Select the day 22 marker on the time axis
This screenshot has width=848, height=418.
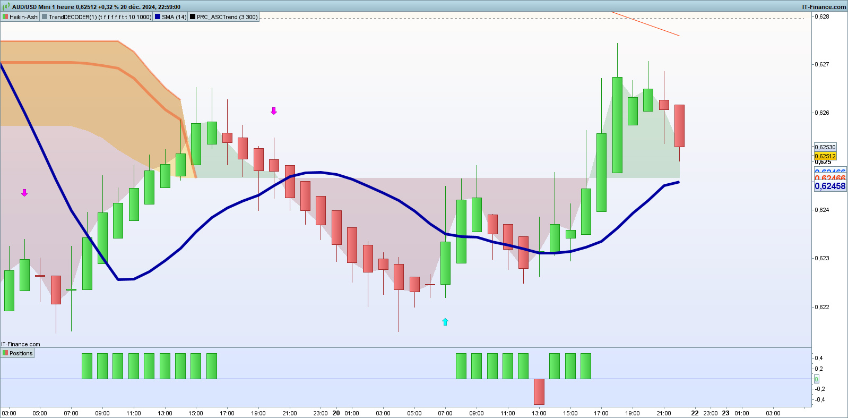pos(695,413)
